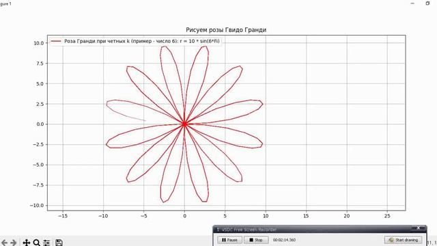Stop the VSDC screen recording
This screenshot has width=437, height=246.
pos(256,240)
